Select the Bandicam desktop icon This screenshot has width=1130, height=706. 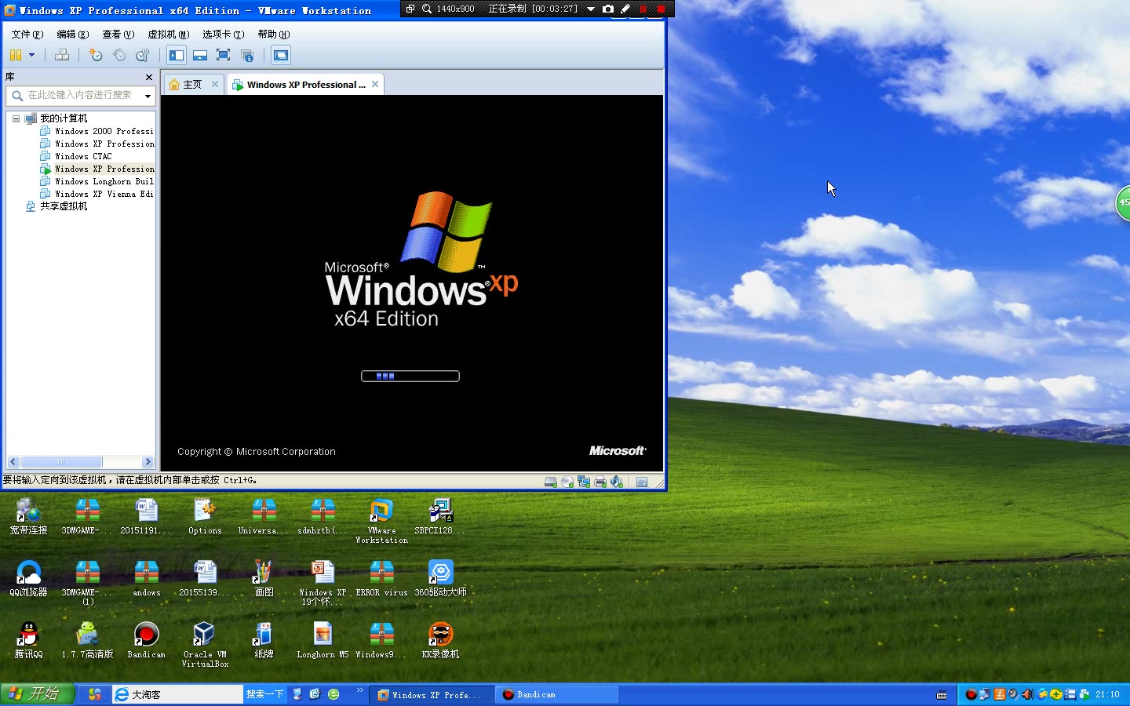(146, 640)
